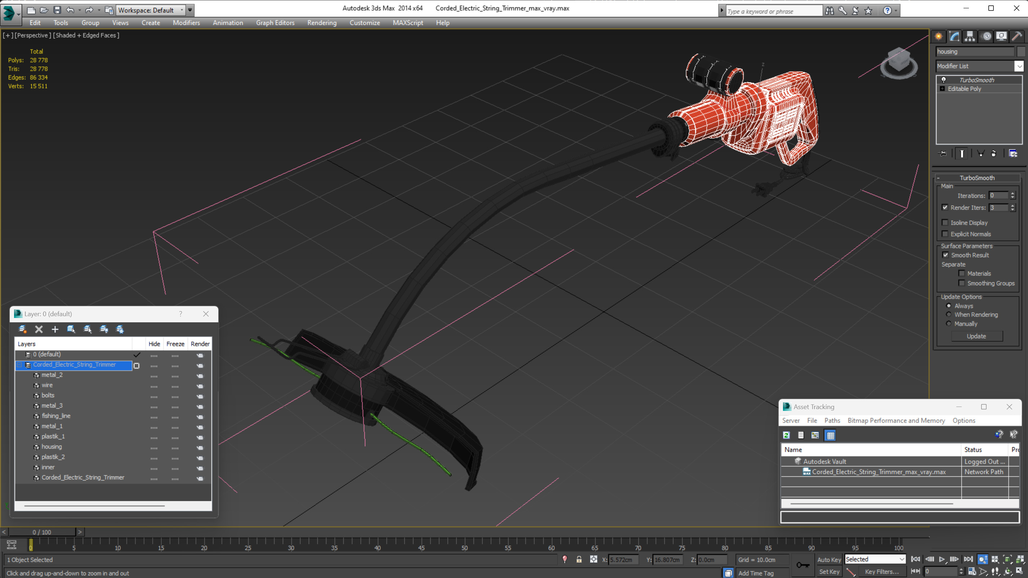The height and width of the screenshot is (578, 1028).
Task: Click the Selection Lock padlock icon
Action: pos(579,560)
